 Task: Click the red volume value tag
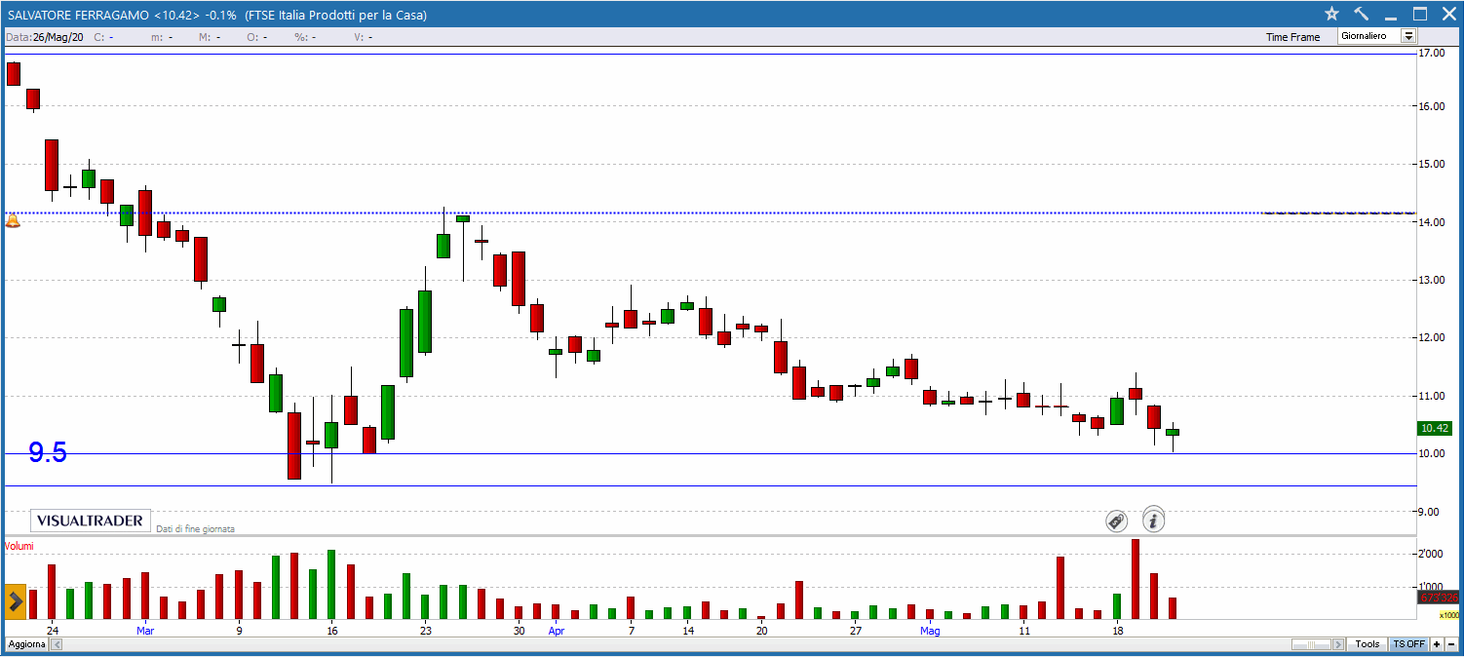[x=1438, y=597]
